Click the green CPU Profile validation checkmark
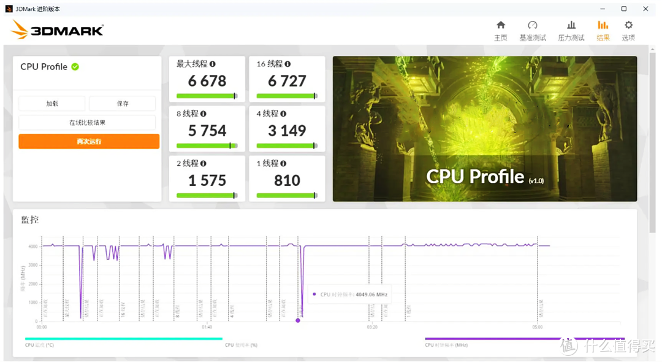 pyautogui.click(x=75, y=67)
